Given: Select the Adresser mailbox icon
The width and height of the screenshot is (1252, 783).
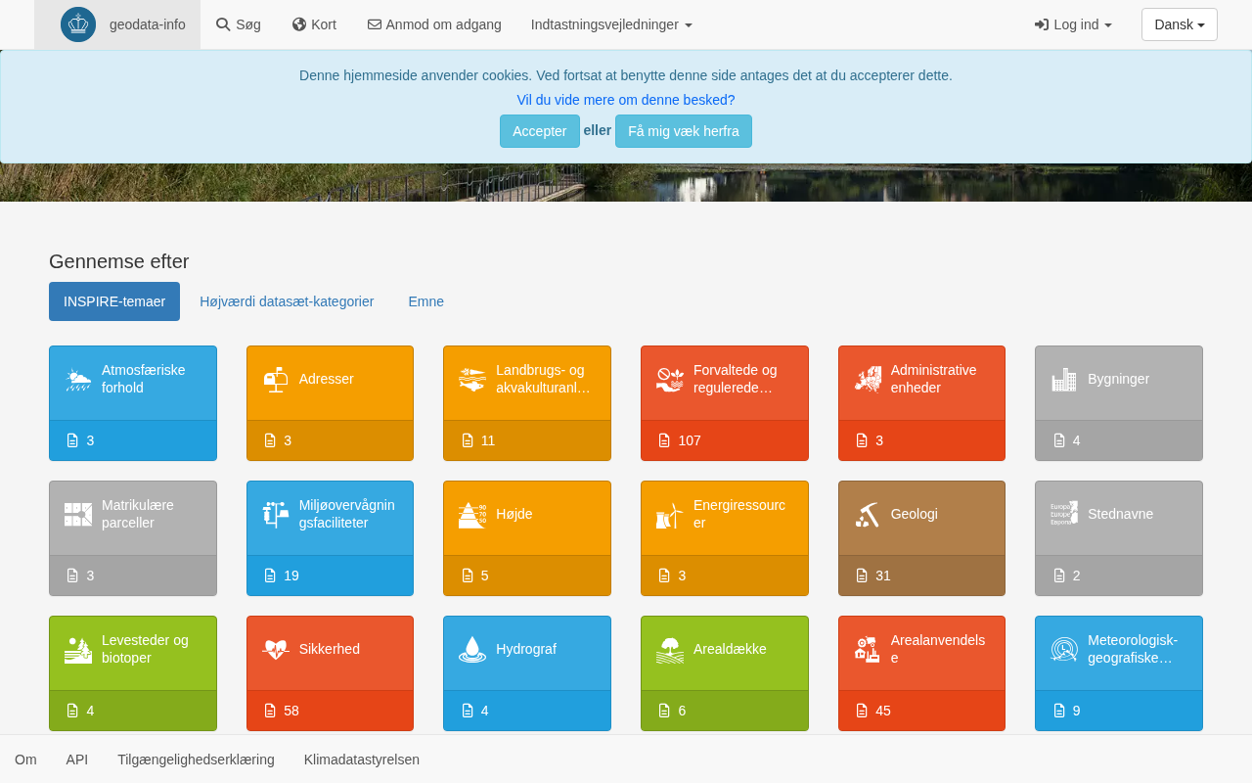Looking at the screenshot, I should click(x=276, y=380).
